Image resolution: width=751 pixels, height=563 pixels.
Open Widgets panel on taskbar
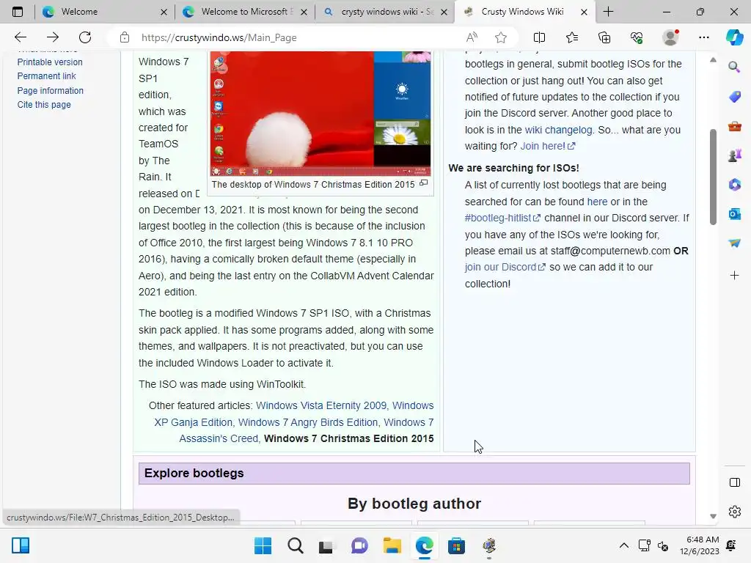tap(21, 545)
